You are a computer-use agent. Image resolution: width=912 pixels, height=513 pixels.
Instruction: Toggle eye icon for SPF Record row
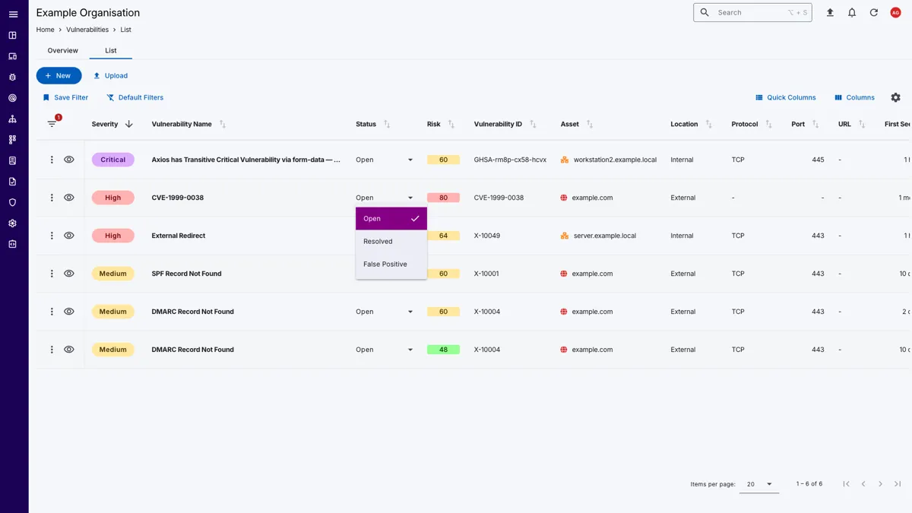tap(69, 274)
